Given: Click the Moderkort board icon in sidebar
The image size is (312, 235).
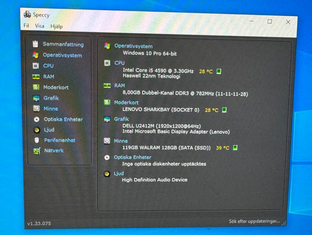Looking at the screenshot, I should (x=36, y=87).
